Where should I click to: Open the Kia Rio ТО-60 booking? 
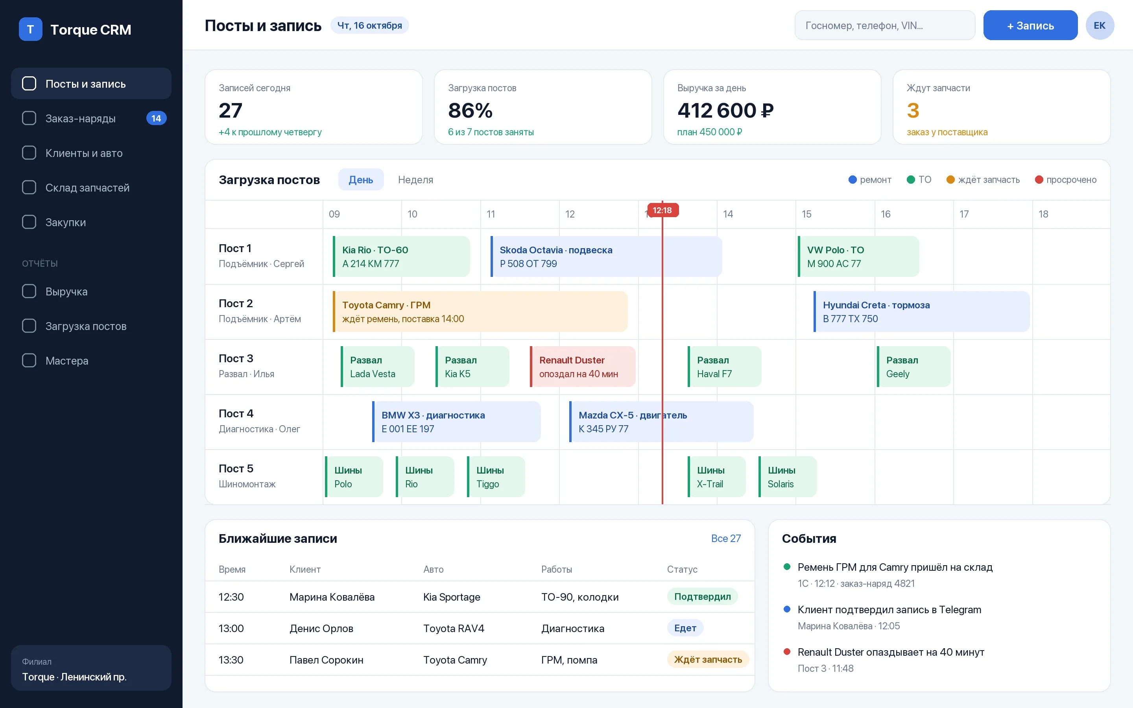tap(401, 256)
